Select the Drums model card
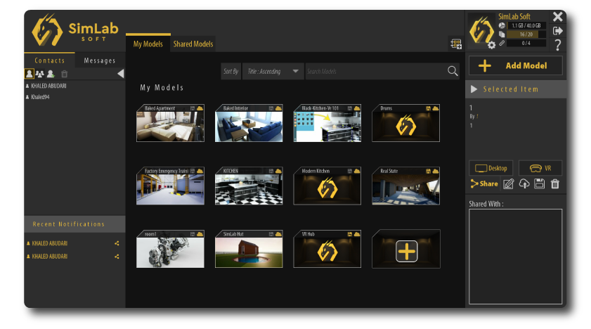The image size is (591, 329). pyautogui.click(x=406, y=123)
